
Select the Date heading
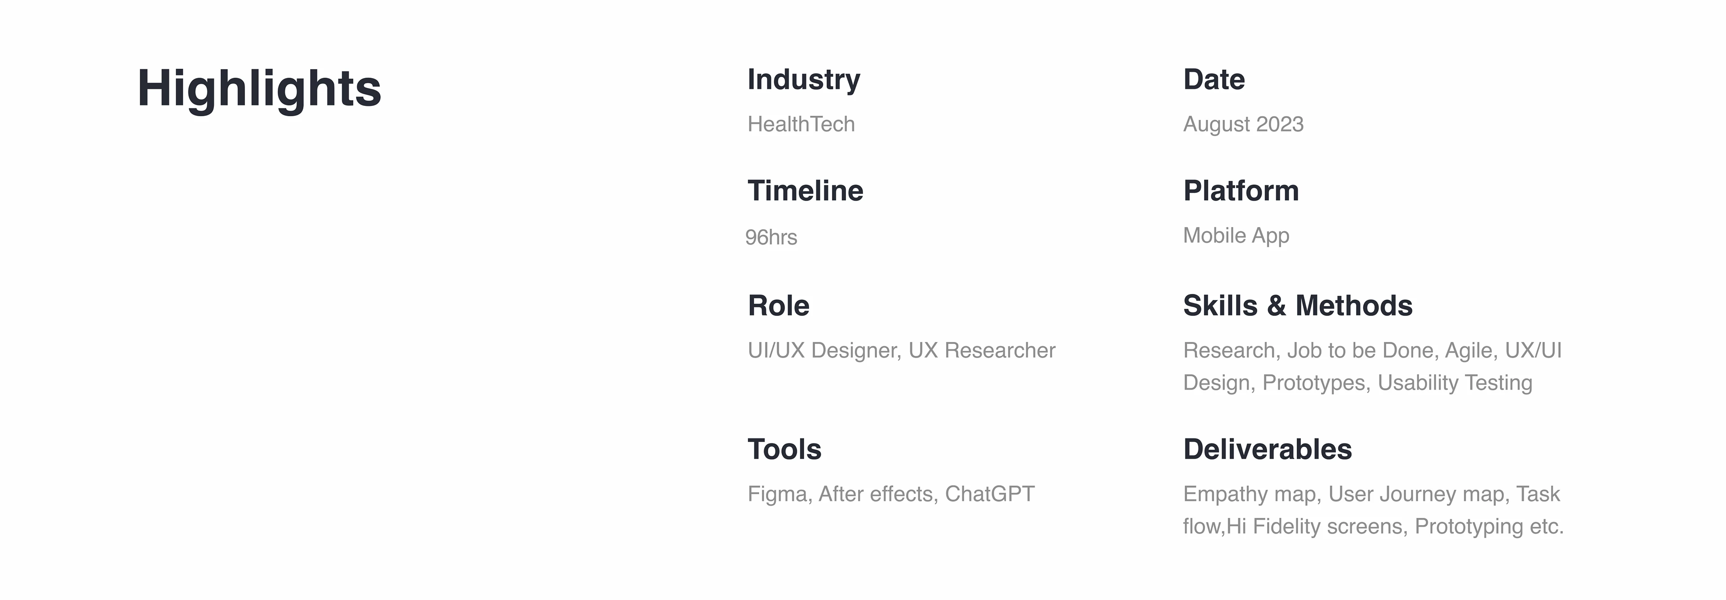point(1214,79)
